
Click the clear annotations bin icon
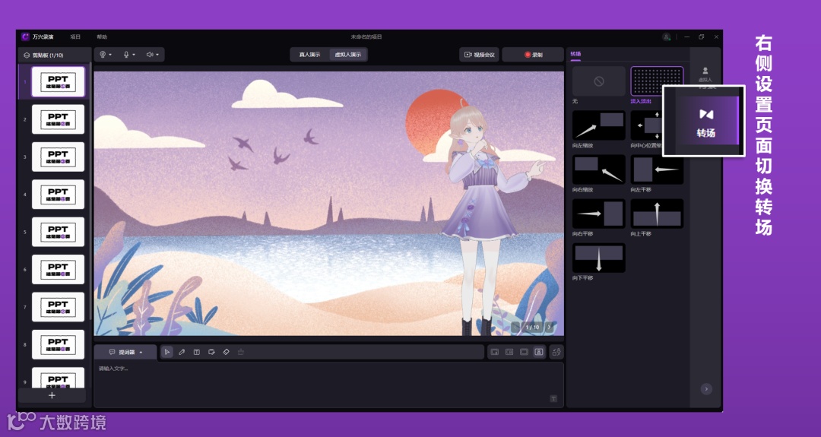point(241,352)
